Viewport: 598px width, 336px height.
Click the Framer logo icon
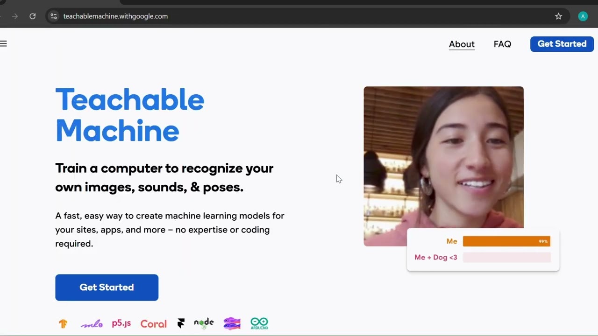pyautogui.click(x=181, y=323)
